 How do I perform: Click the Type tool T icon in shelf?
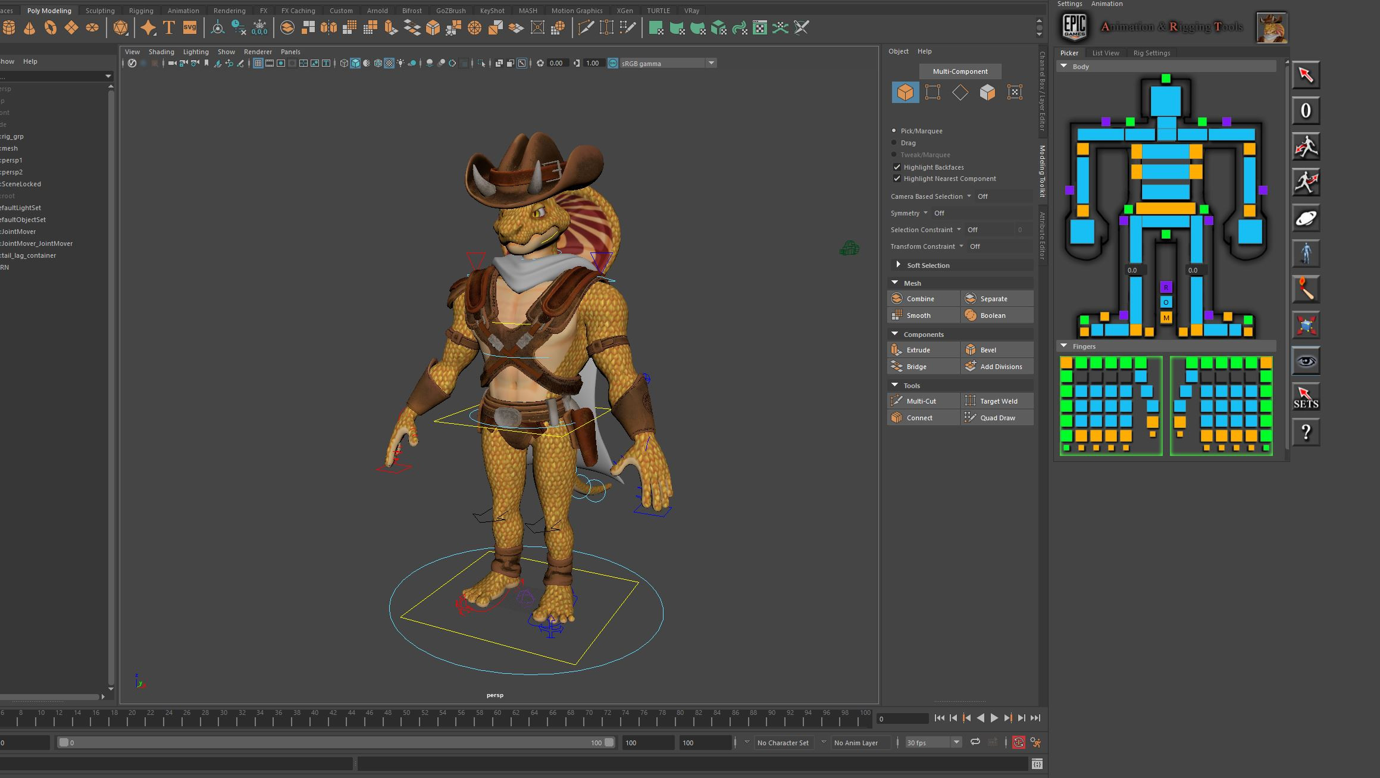169,28
